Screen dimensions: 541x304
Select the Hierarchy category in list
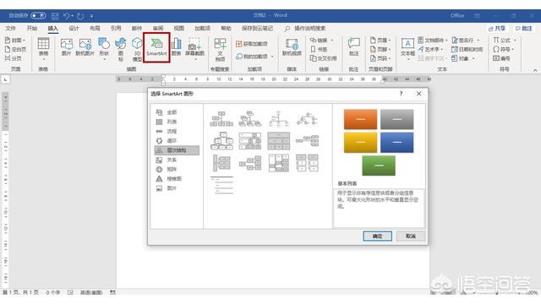[x=177, y=150]
